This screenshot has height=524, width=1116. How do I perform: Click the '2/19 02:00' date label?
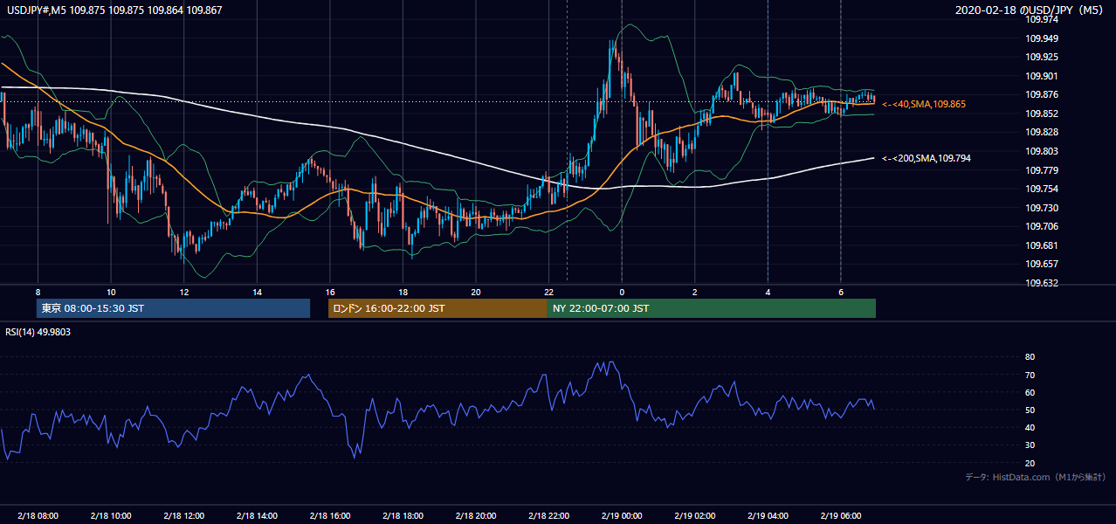695,515
